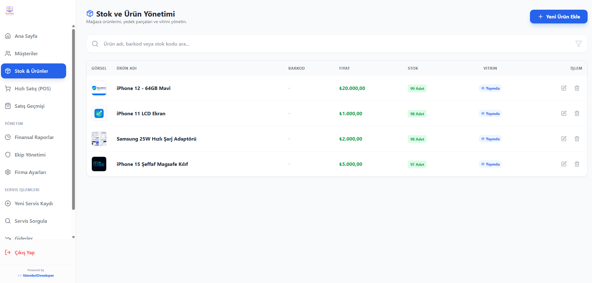Delete the iPhone 11 LCD Ekran product

577,113
